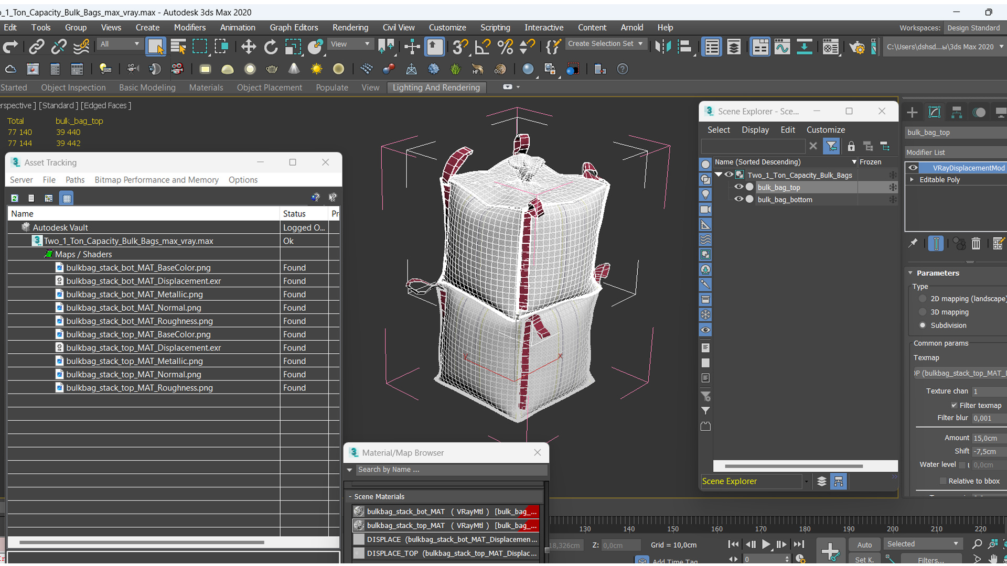This screenshot has width=1007, height=566.
Task: Go to start frame button
Action: tap(734, 545)
